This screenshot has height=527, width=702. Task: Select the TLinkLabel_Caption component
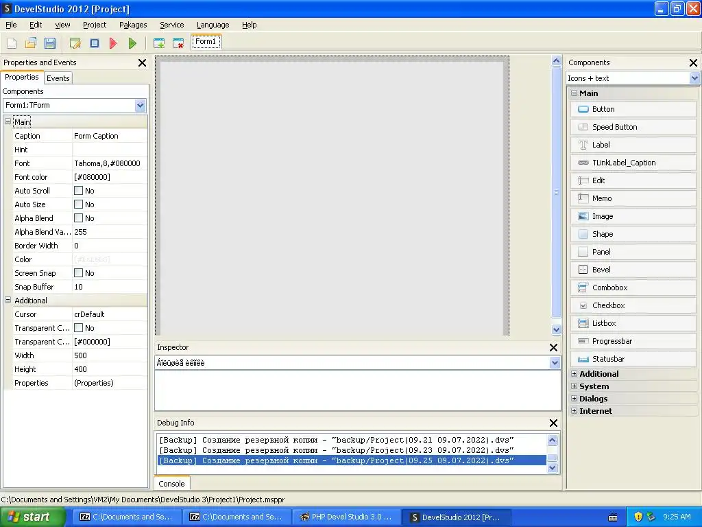pos(633,163)
